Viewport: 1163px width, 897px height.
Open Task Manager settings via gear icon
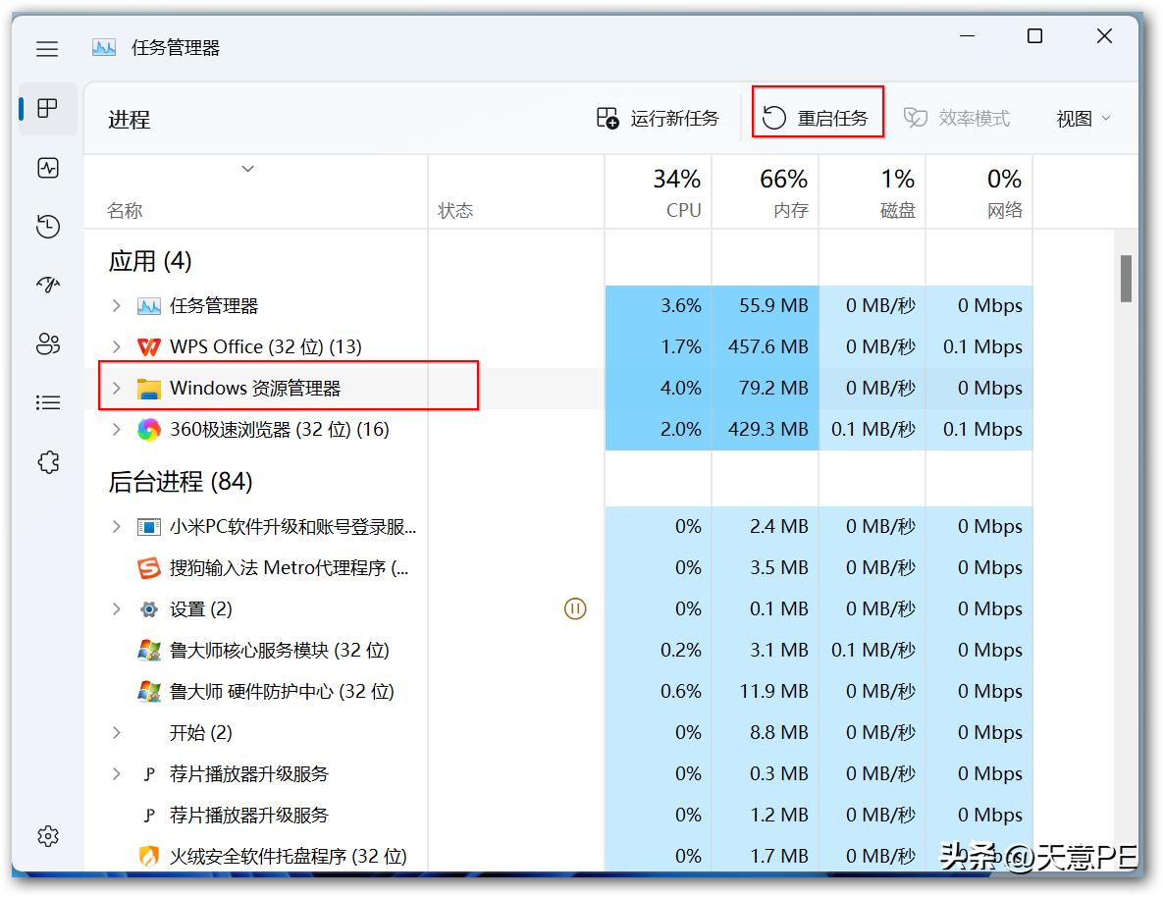click(x=46, y=836)
